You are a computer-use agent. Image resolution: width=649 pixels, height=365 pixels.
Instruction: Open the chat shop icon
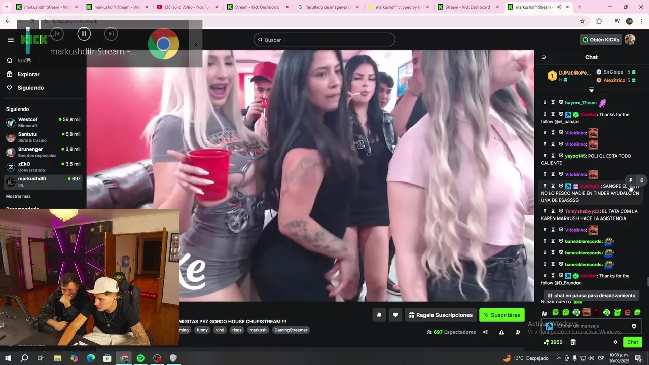point(573,342)
